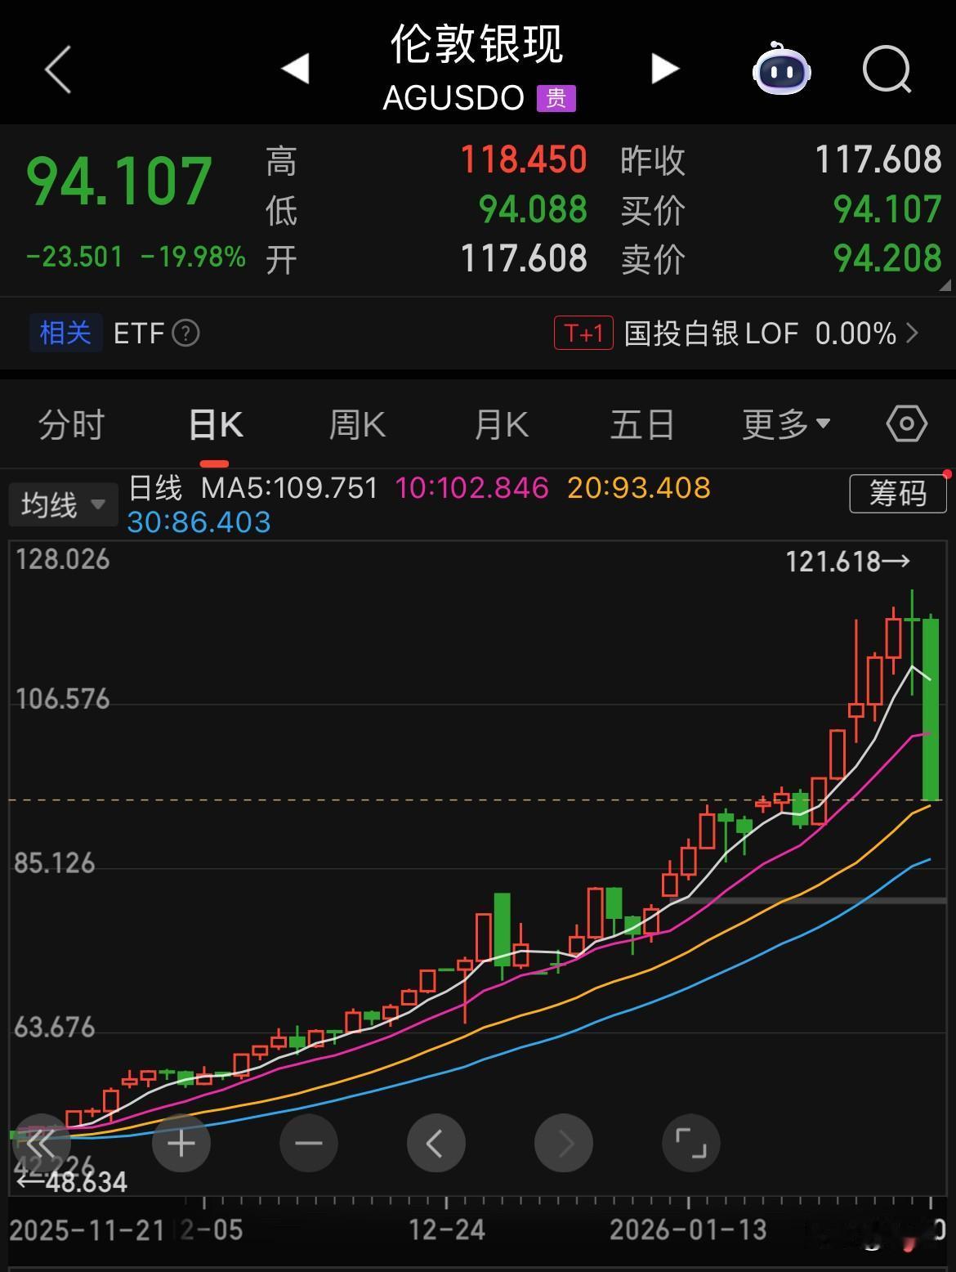
Task: Switch to previous instrument with left triangle
Action: [295, 69]
